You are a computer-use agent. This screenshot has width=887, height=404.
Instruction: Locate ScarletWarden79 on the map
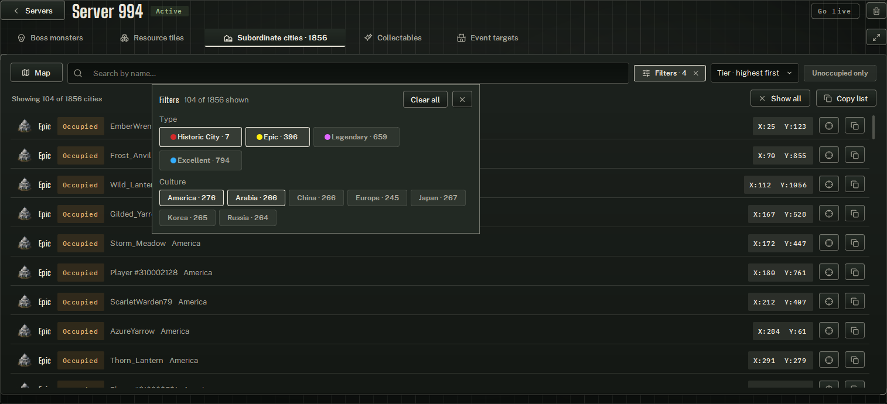(828, 302)
